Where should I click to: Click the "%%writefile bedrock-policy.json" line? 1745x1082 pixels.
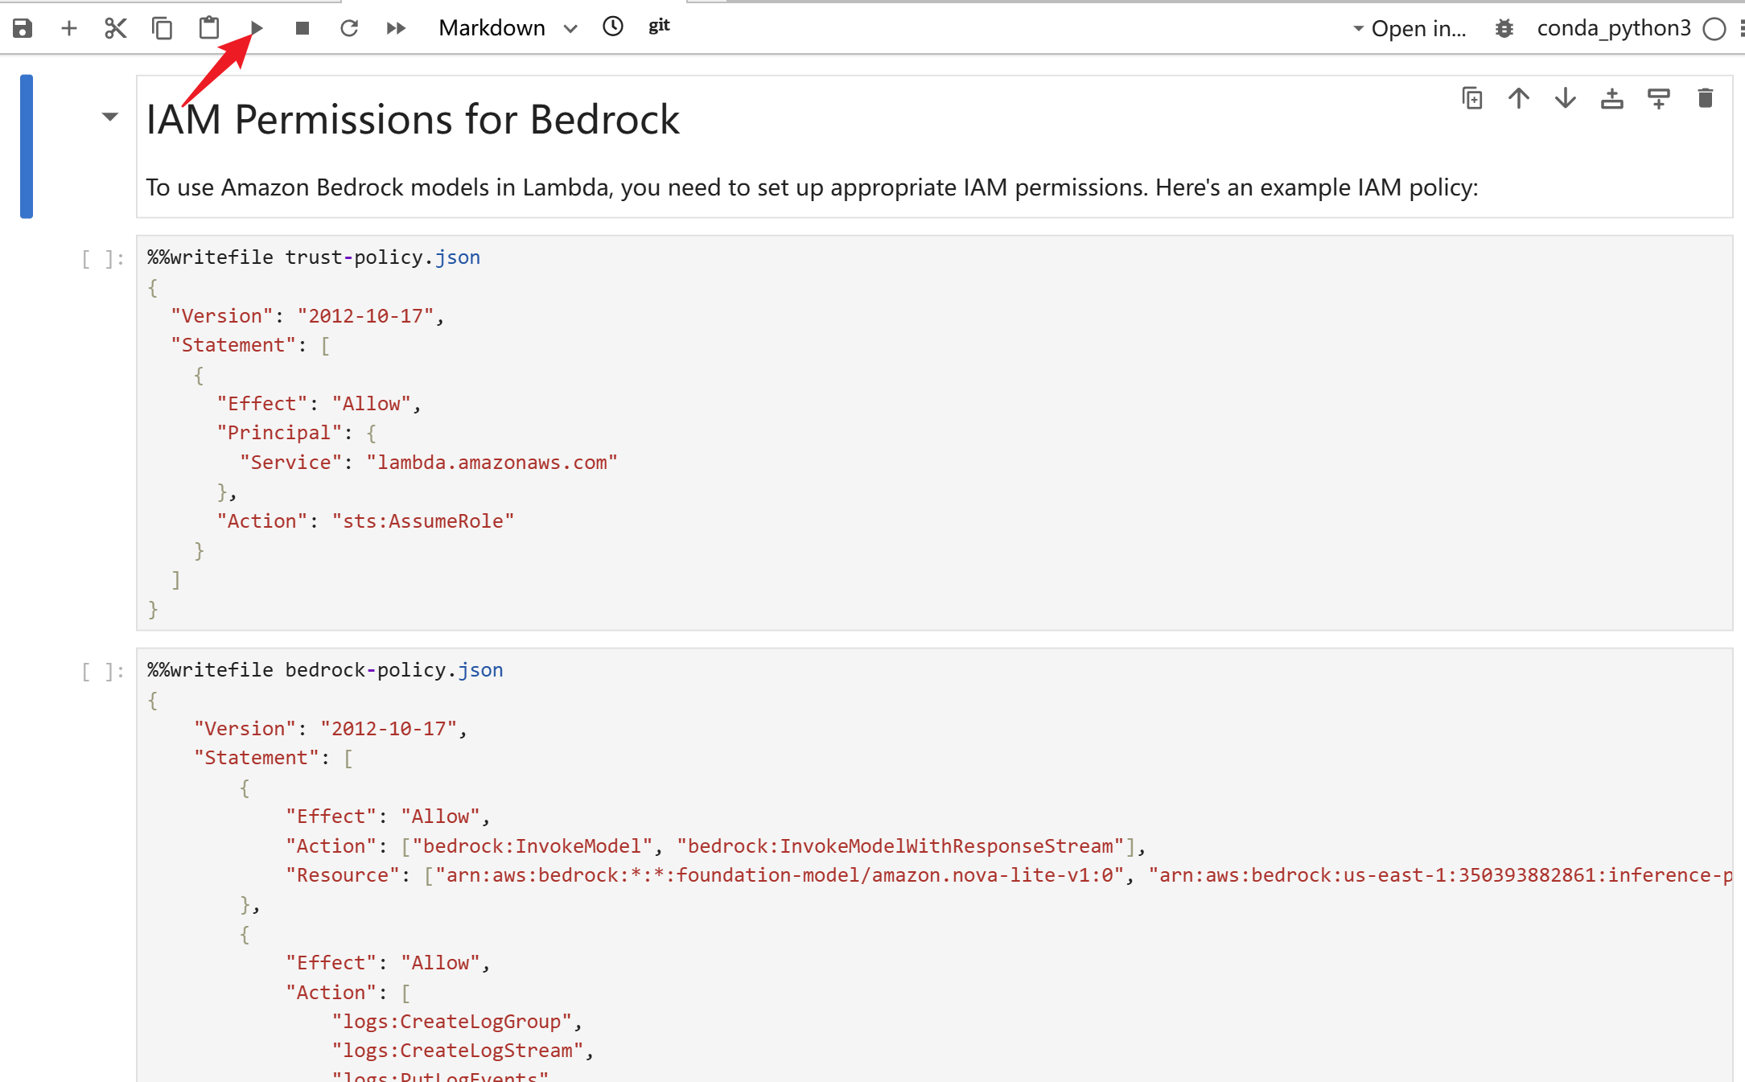(x=325, y=670)
